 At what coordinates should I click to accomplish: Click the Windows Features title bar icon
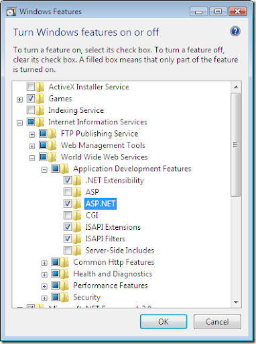[x=11, y=11]
